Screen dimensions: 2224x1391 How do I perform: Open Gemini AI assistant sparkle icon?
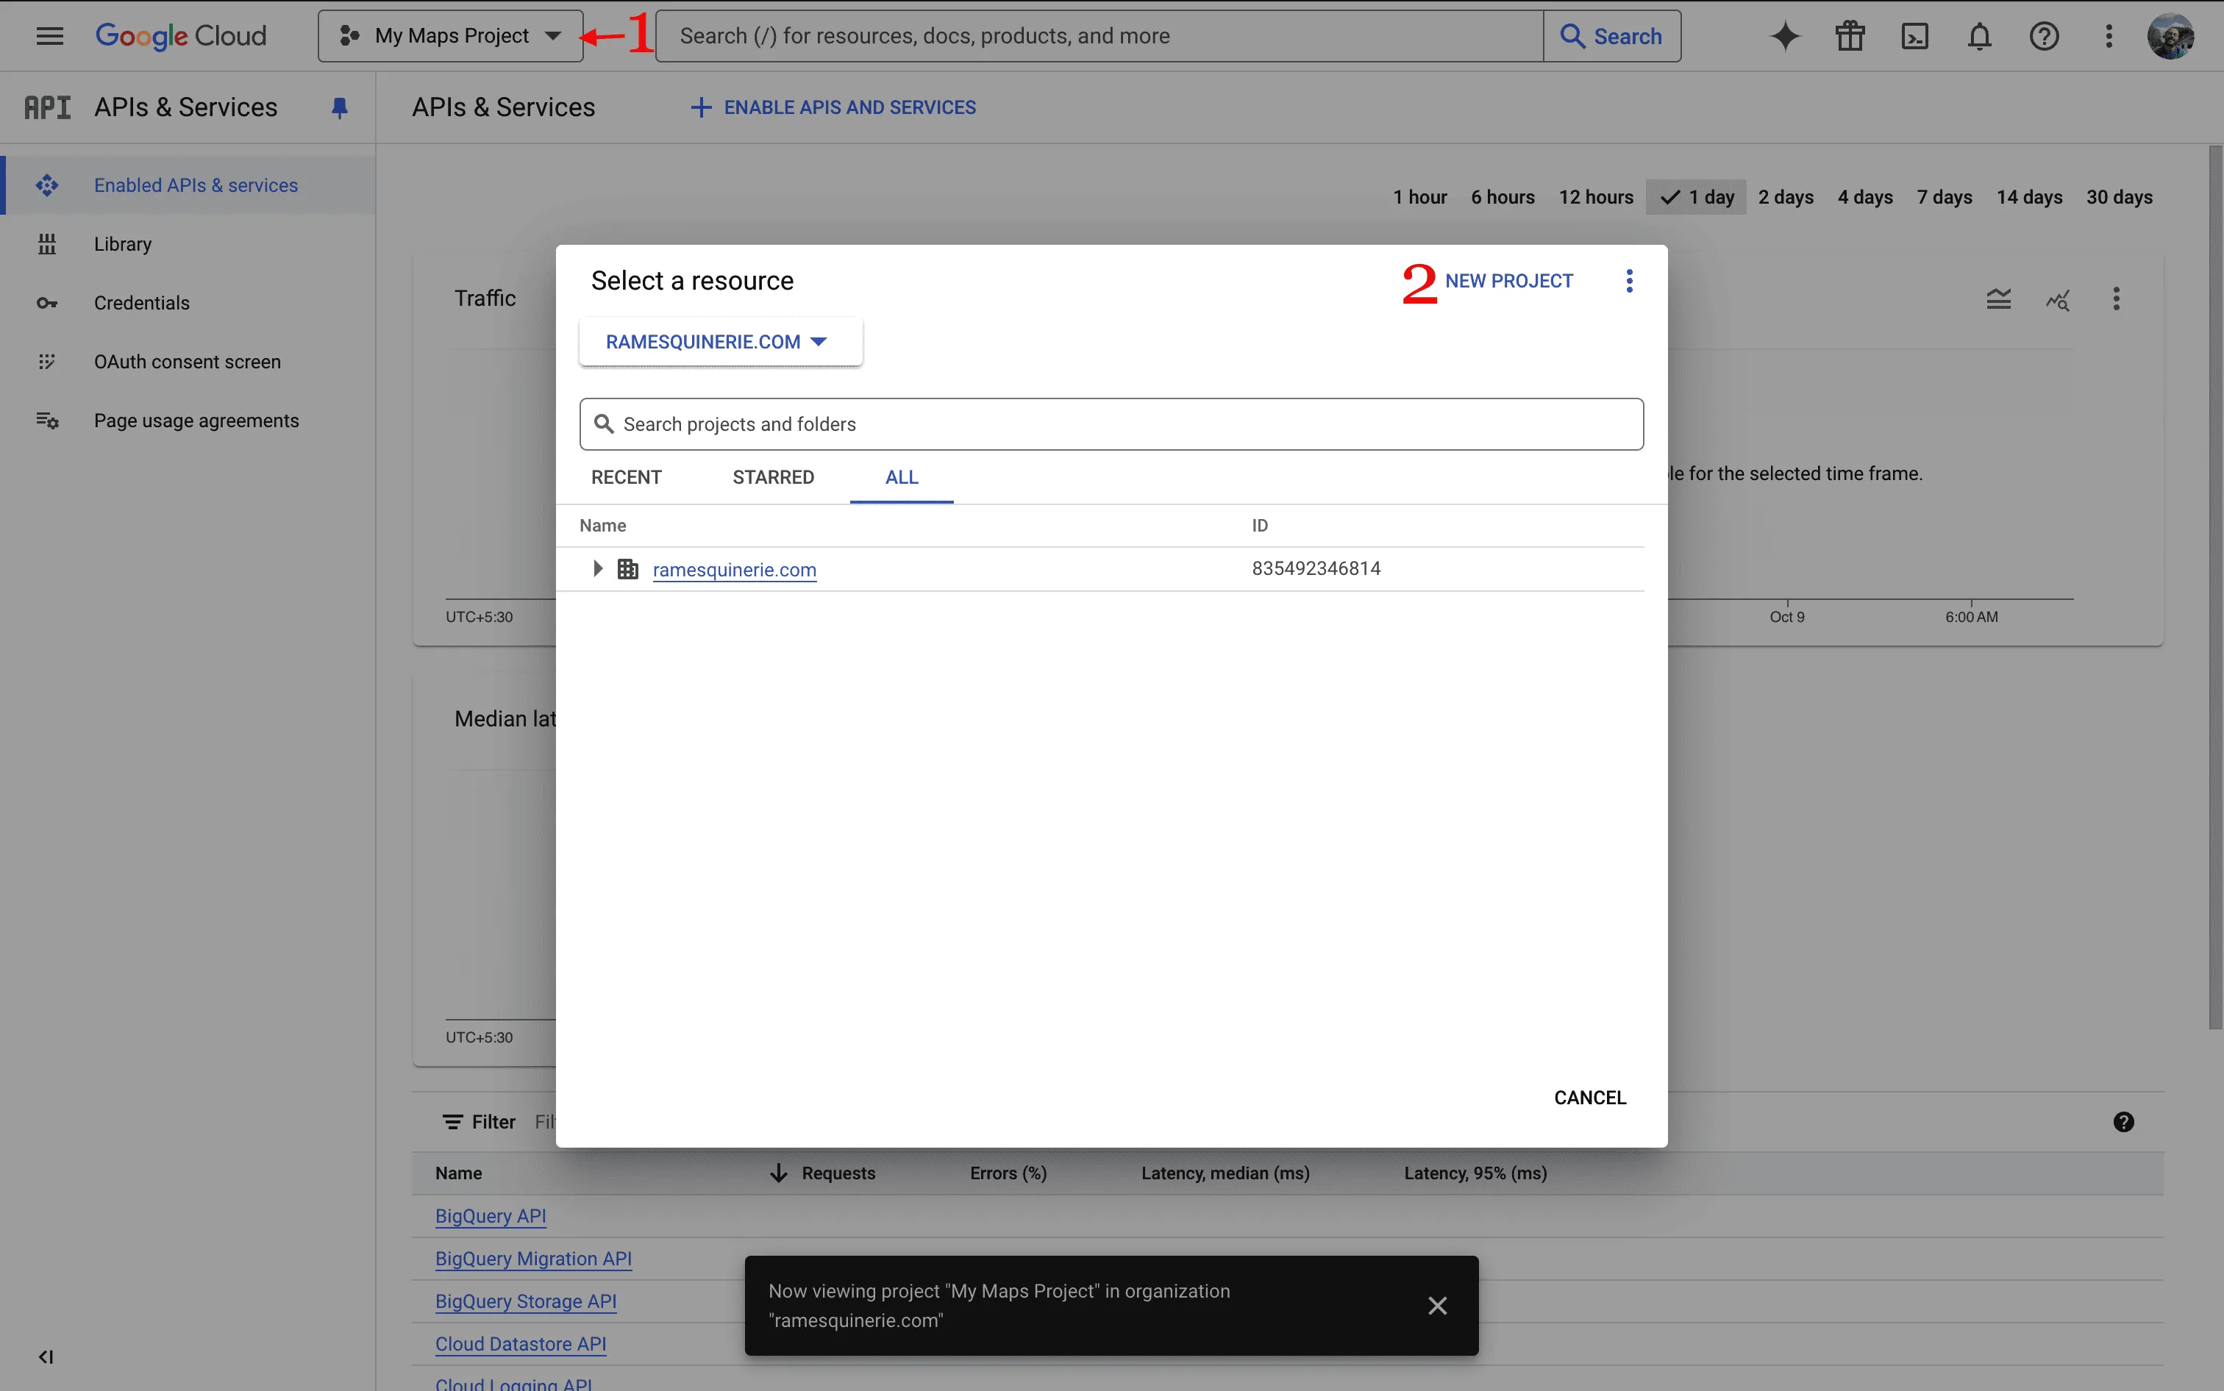(x=1785, y=36)
